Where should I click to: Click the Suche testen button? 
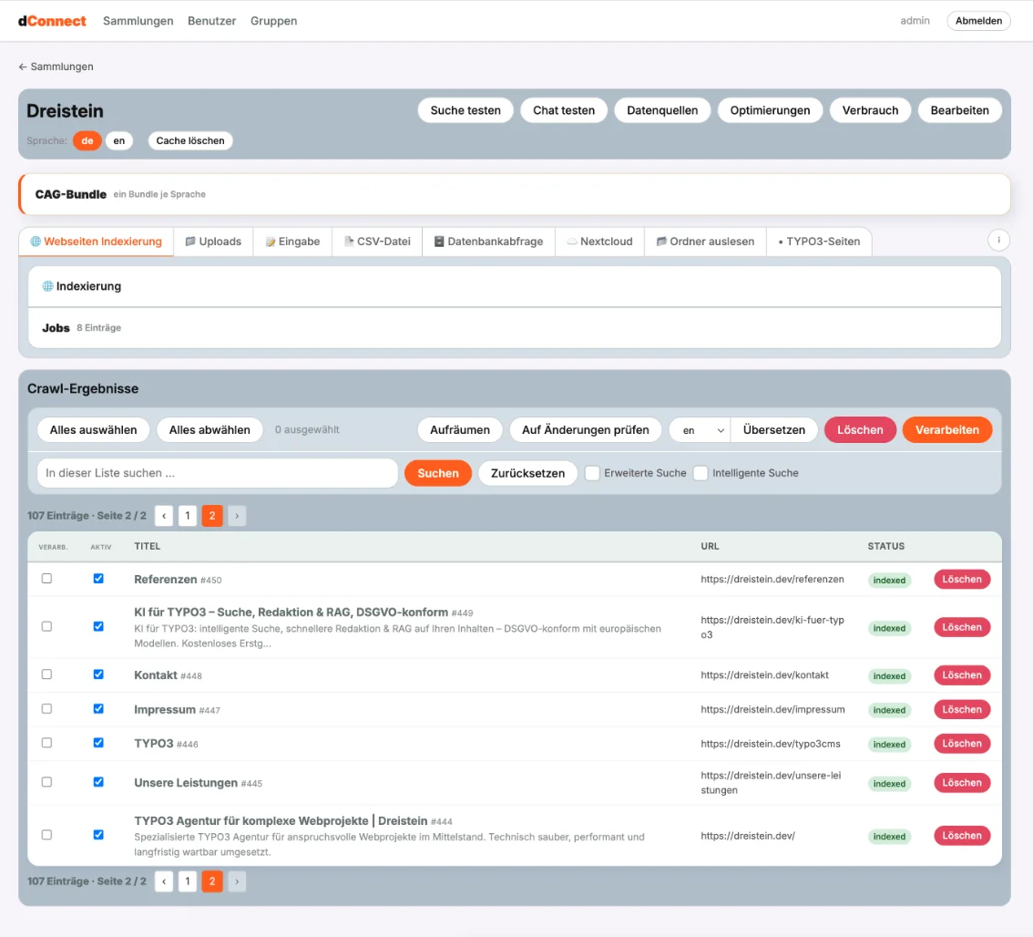pos(465,110)
